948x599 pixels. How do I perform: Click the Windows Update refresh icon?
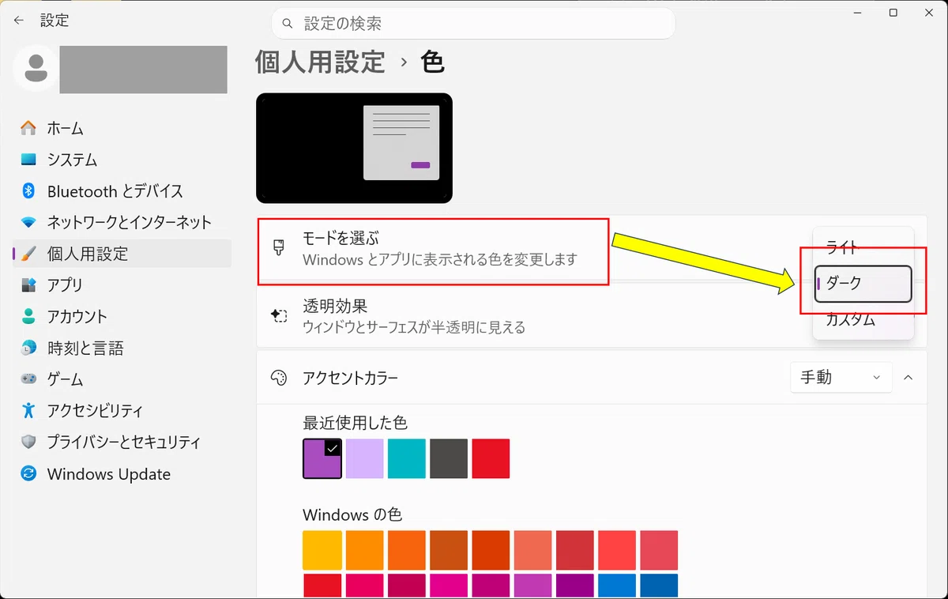(28, 474)
